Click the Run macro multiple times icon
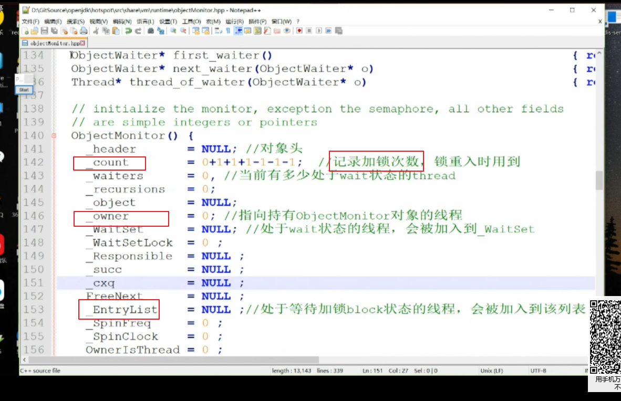This screenshot has width=621, height=401. pyautogui.click(x=329, y=31)
